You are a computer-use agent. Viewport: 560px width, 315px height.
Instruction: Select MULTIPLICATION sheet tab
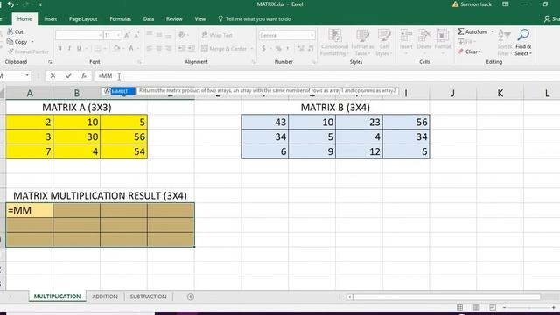[x=57, y=297]
